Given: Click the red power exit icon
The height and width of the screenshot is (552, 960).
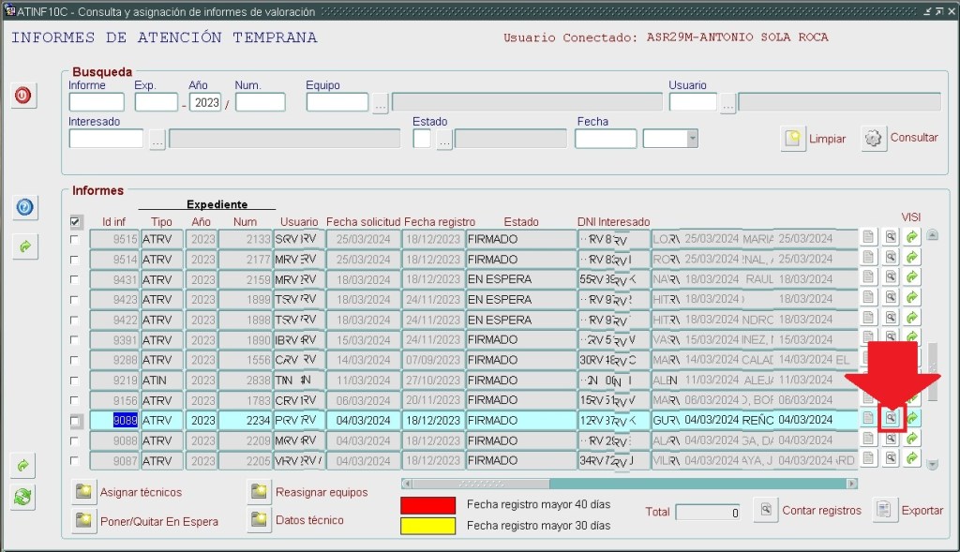Looking at the screenshot, I should pyautogui.click(x=23, y=96).
